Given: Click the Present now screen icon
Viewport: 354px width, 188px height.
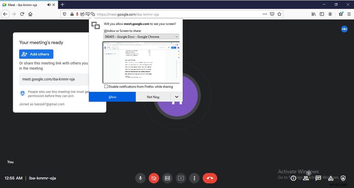Looking at the screenshot, I should coord(181,178).
